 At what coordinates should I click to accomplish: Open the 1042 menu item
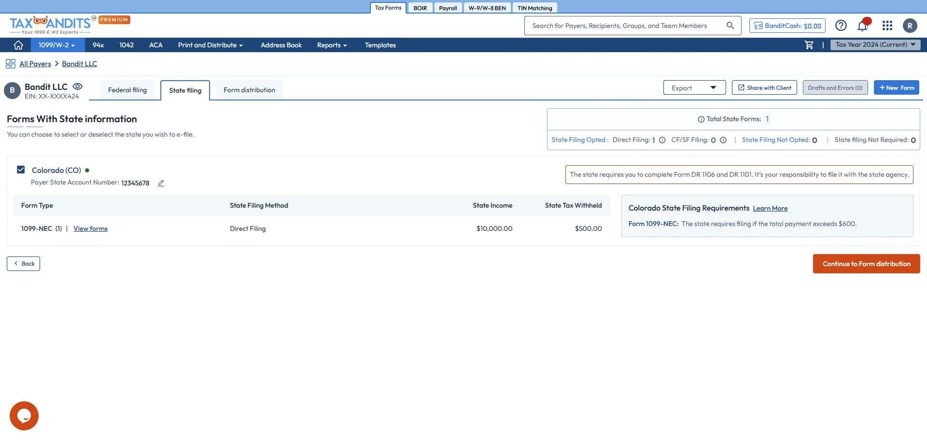point(126,45)
